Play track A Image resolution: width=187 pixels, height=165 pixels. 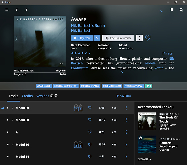pos(8,132)
